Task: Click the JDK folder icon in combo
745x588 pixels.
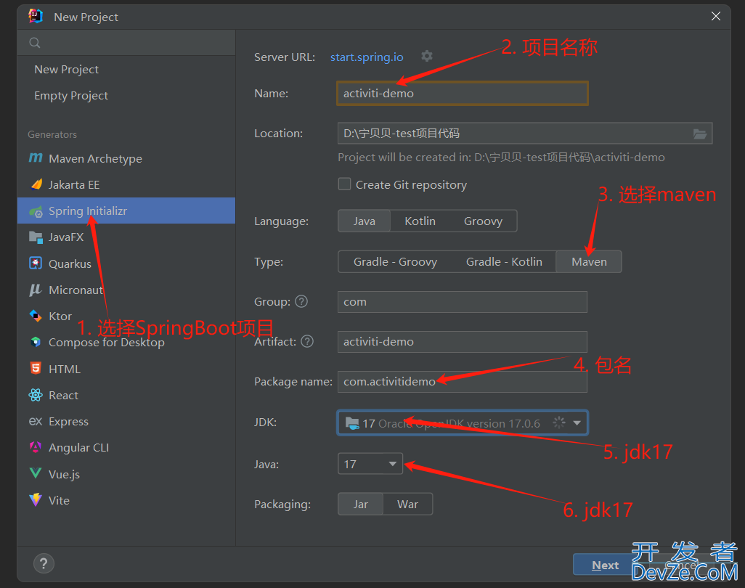Action: pyautogui.click(x=352, y=423)
